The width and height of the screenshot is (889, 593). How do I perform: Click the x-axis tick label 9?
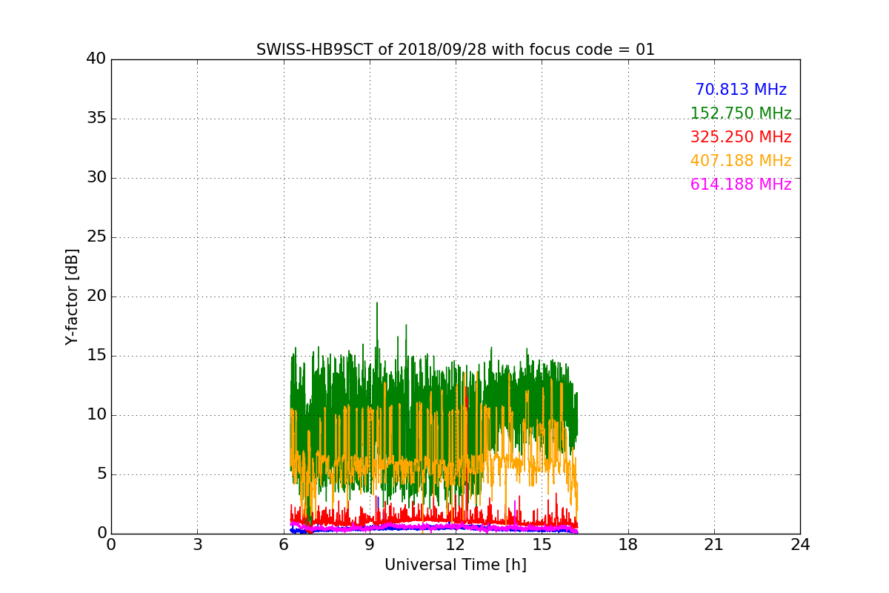(x=370, y=544)
